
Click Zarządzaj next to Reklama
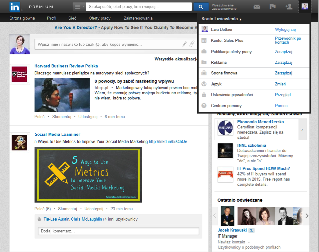tap(283, 62)
